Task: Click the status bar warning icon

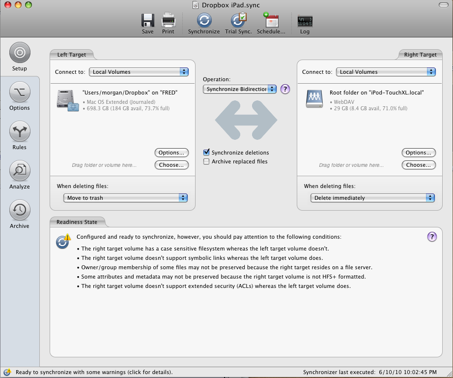Action: coord(7,372)
